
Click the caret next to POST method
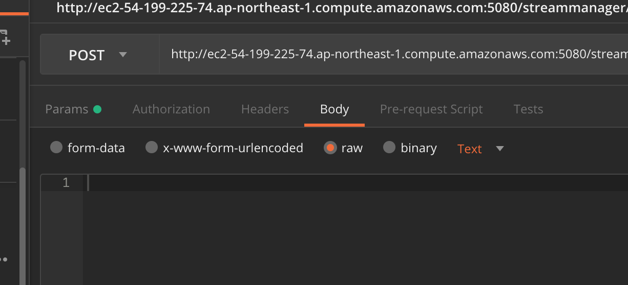click(122, 54)
